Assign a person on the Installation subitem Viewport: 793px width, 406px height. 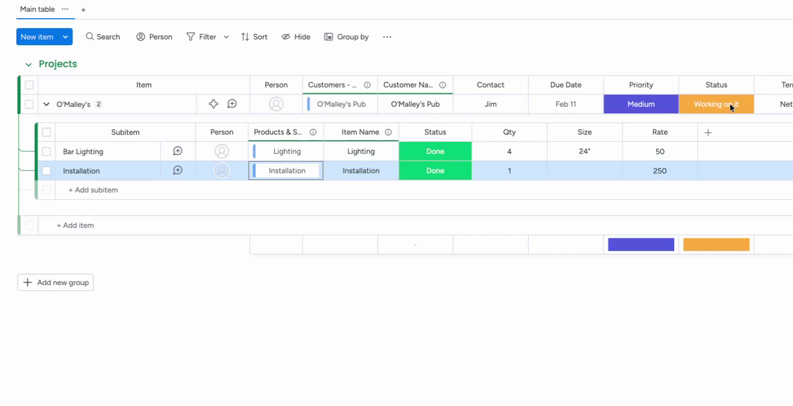(222, 170)
